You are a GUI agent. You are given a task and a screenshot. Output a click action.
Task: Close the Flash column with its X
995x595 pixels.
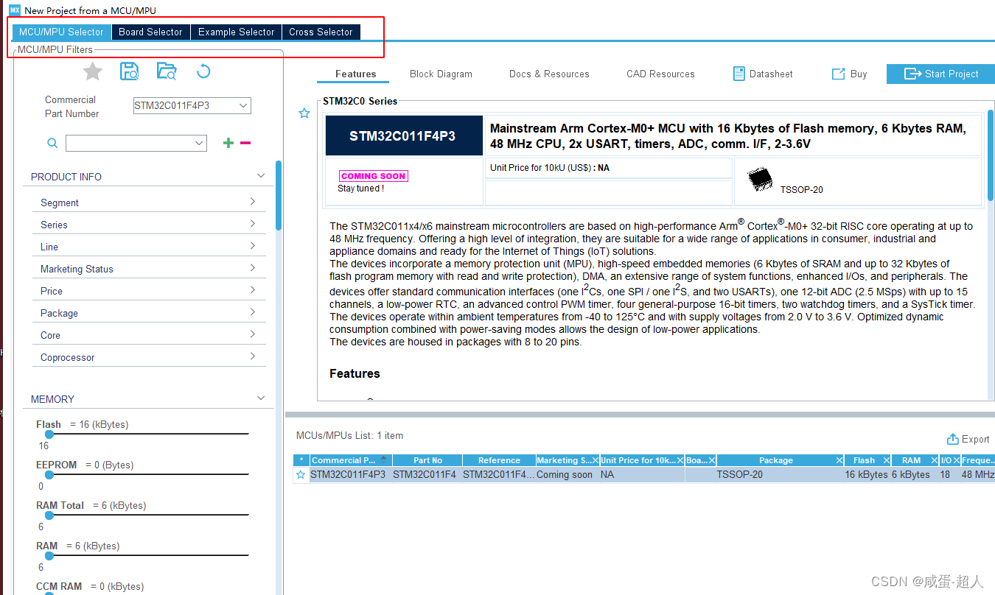point(887,460)
